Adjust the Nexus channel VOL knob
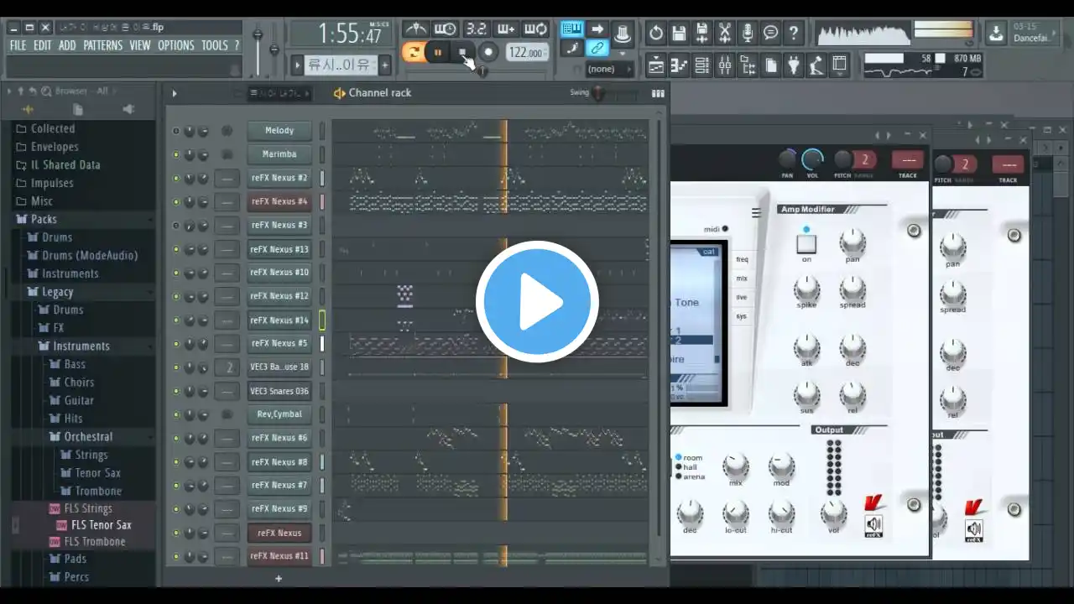 click(x=812, y=159)
